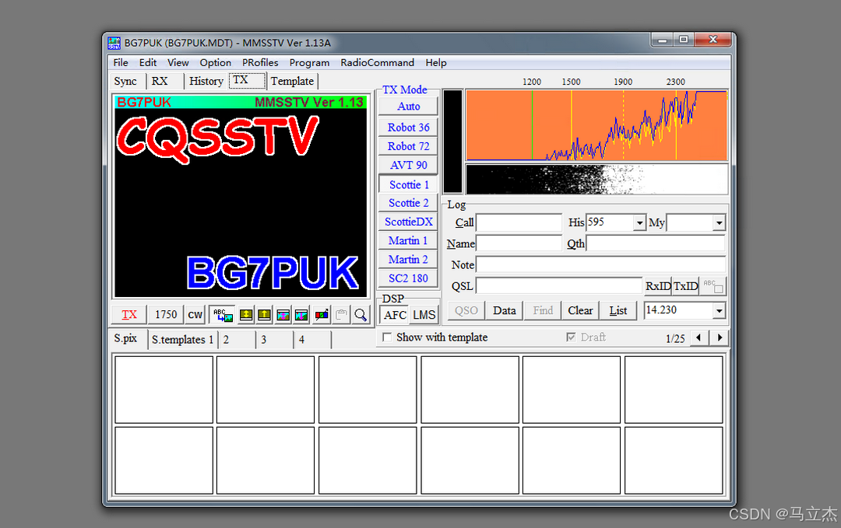Open the RadioCommand menu
This screenshot has height=528, width=841.
pyautogui.click(x=378, y=63)
